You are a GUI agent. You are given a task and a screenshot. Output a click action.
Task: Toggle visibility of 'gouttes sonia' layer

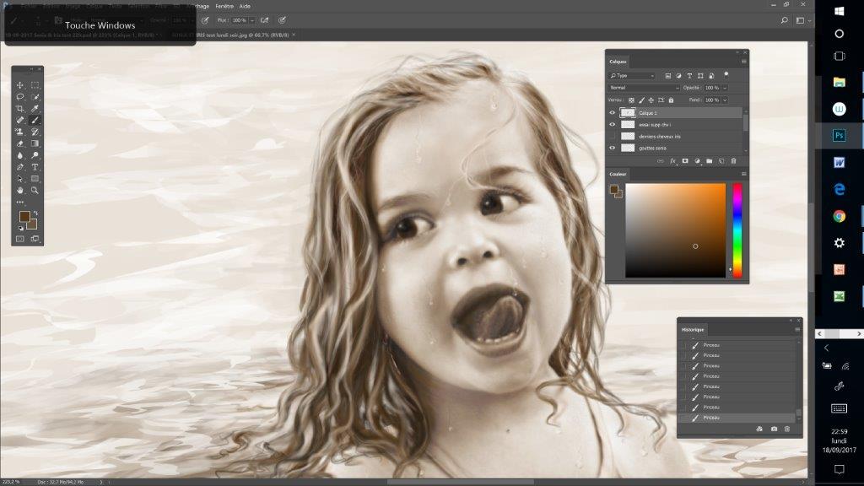(613, 148)
